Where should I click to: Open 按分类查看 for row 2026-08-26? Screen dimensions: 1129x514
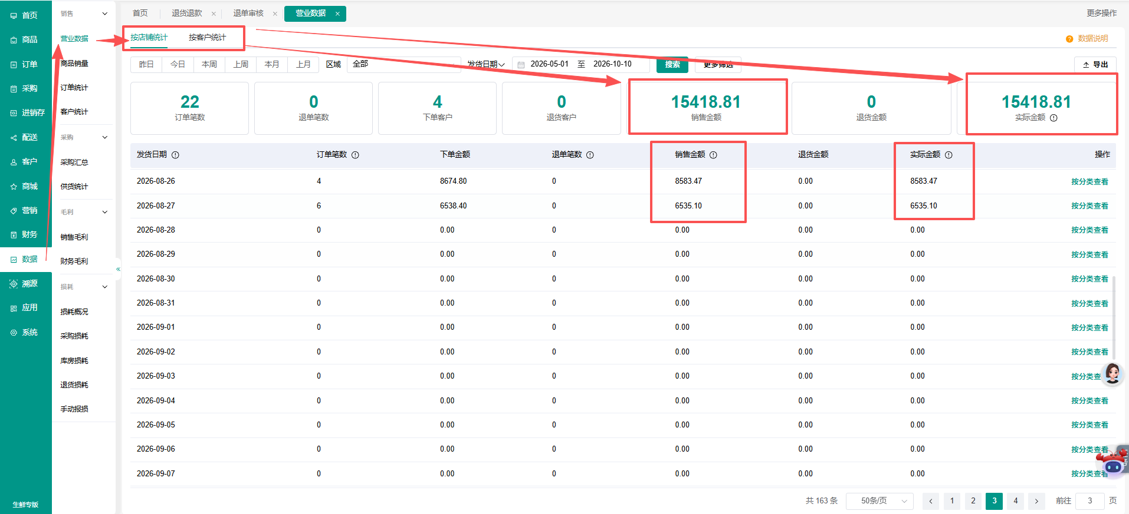click(x=1089, y=181)
